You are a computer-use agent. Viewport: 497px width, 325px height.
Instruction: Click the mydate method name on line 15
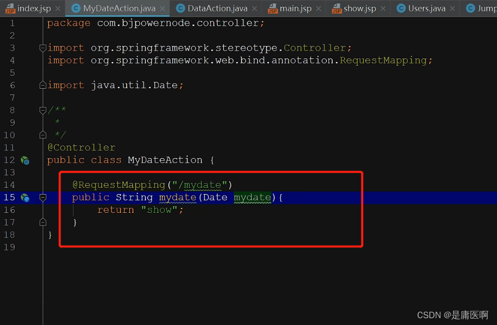[177, 198]
